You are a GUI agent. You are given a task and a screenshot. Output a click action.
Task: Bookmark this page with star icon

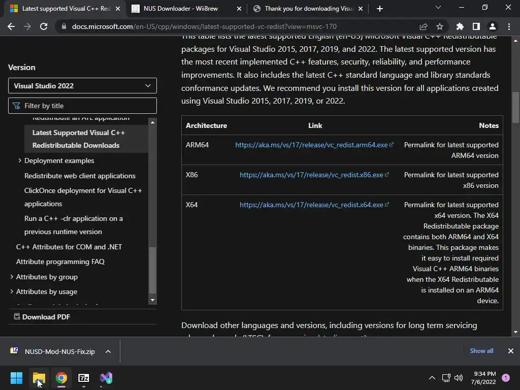click(439, 26)
